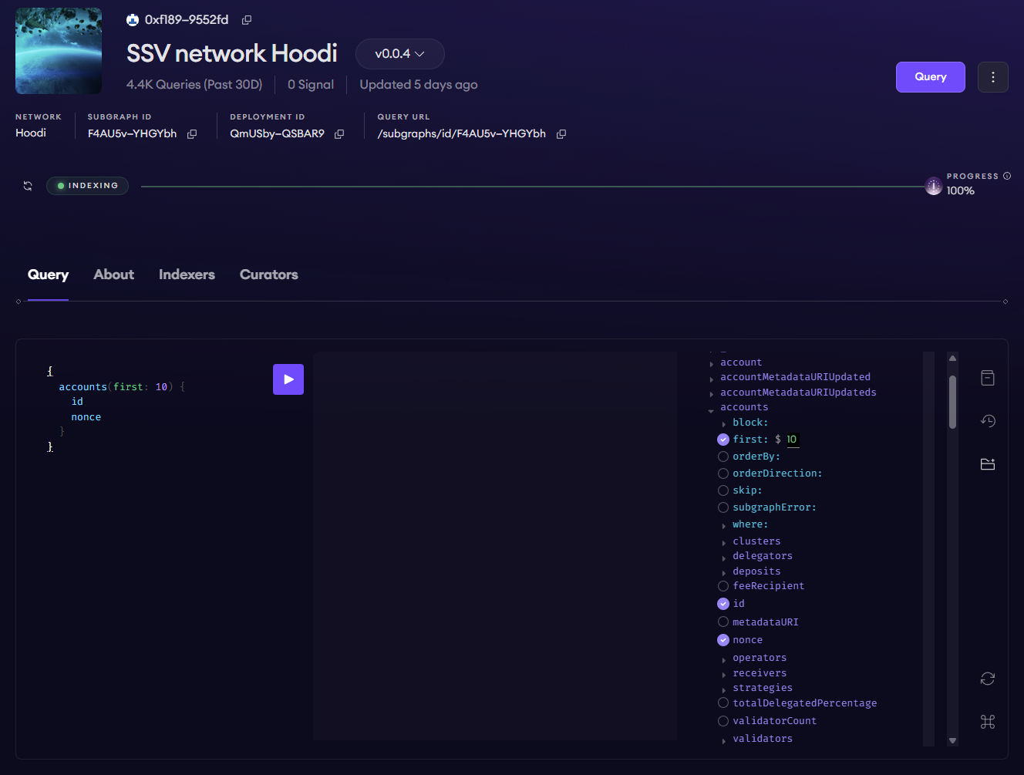
Task: Click the purple Query button
Action: [931, 77]
